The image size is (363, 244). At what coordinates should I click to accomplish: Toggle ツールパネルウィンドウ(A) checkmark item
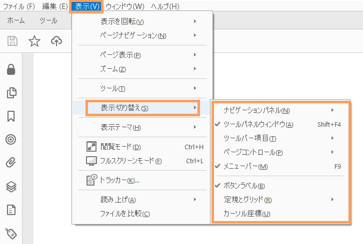(280, 124)
